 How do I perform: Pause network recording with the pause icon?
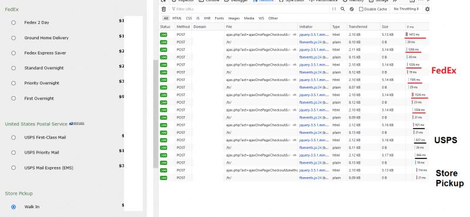coord(334,9)
